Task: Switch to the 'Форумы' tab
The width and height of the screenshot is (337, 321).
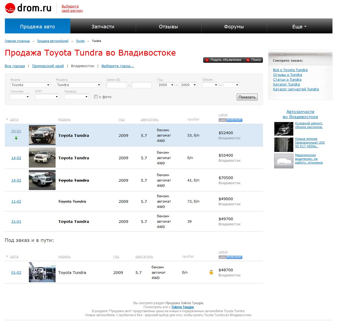Action: pyautogui.click(x=234, y=26)
